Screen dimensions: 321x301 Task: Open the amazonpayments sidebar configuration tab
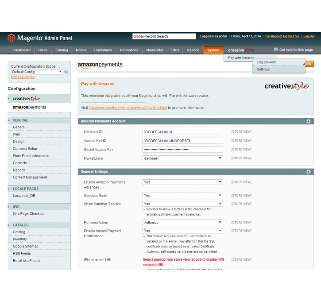coord(39,108)
